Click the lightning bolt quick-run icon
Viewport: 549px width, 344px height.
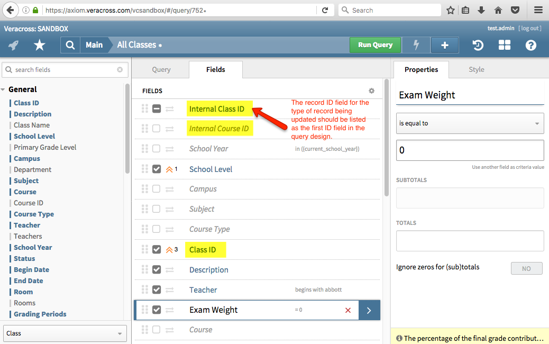[416, 45]
